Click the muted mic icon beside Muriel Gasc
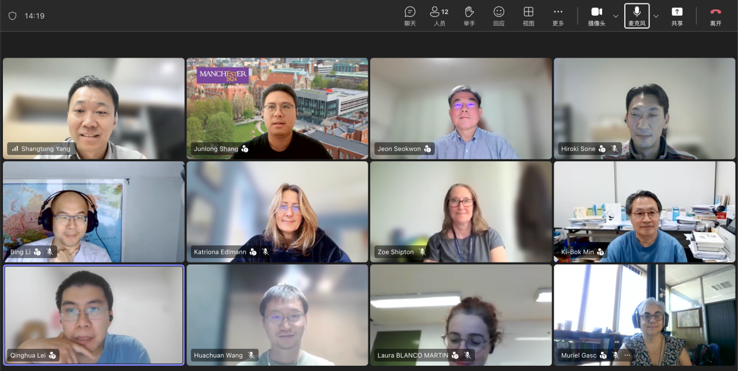 pyautogui.click(x=616, y=355)
